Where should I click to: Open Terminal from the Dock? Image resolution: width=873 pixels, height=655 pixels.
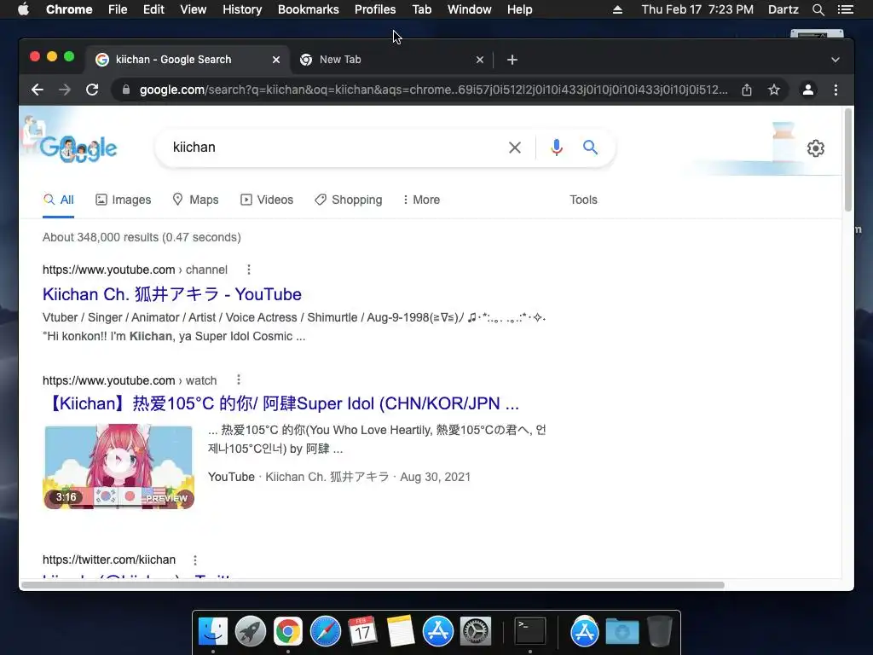pyautogui.click(x=529, y=632)
